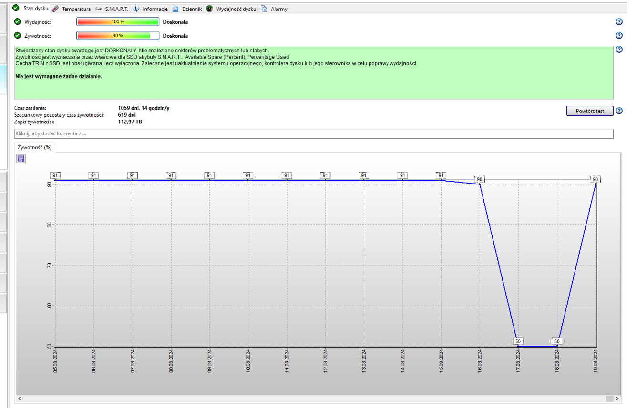Switch to the Stan dysku tab

pyautogui.click(x=31, y=9)
